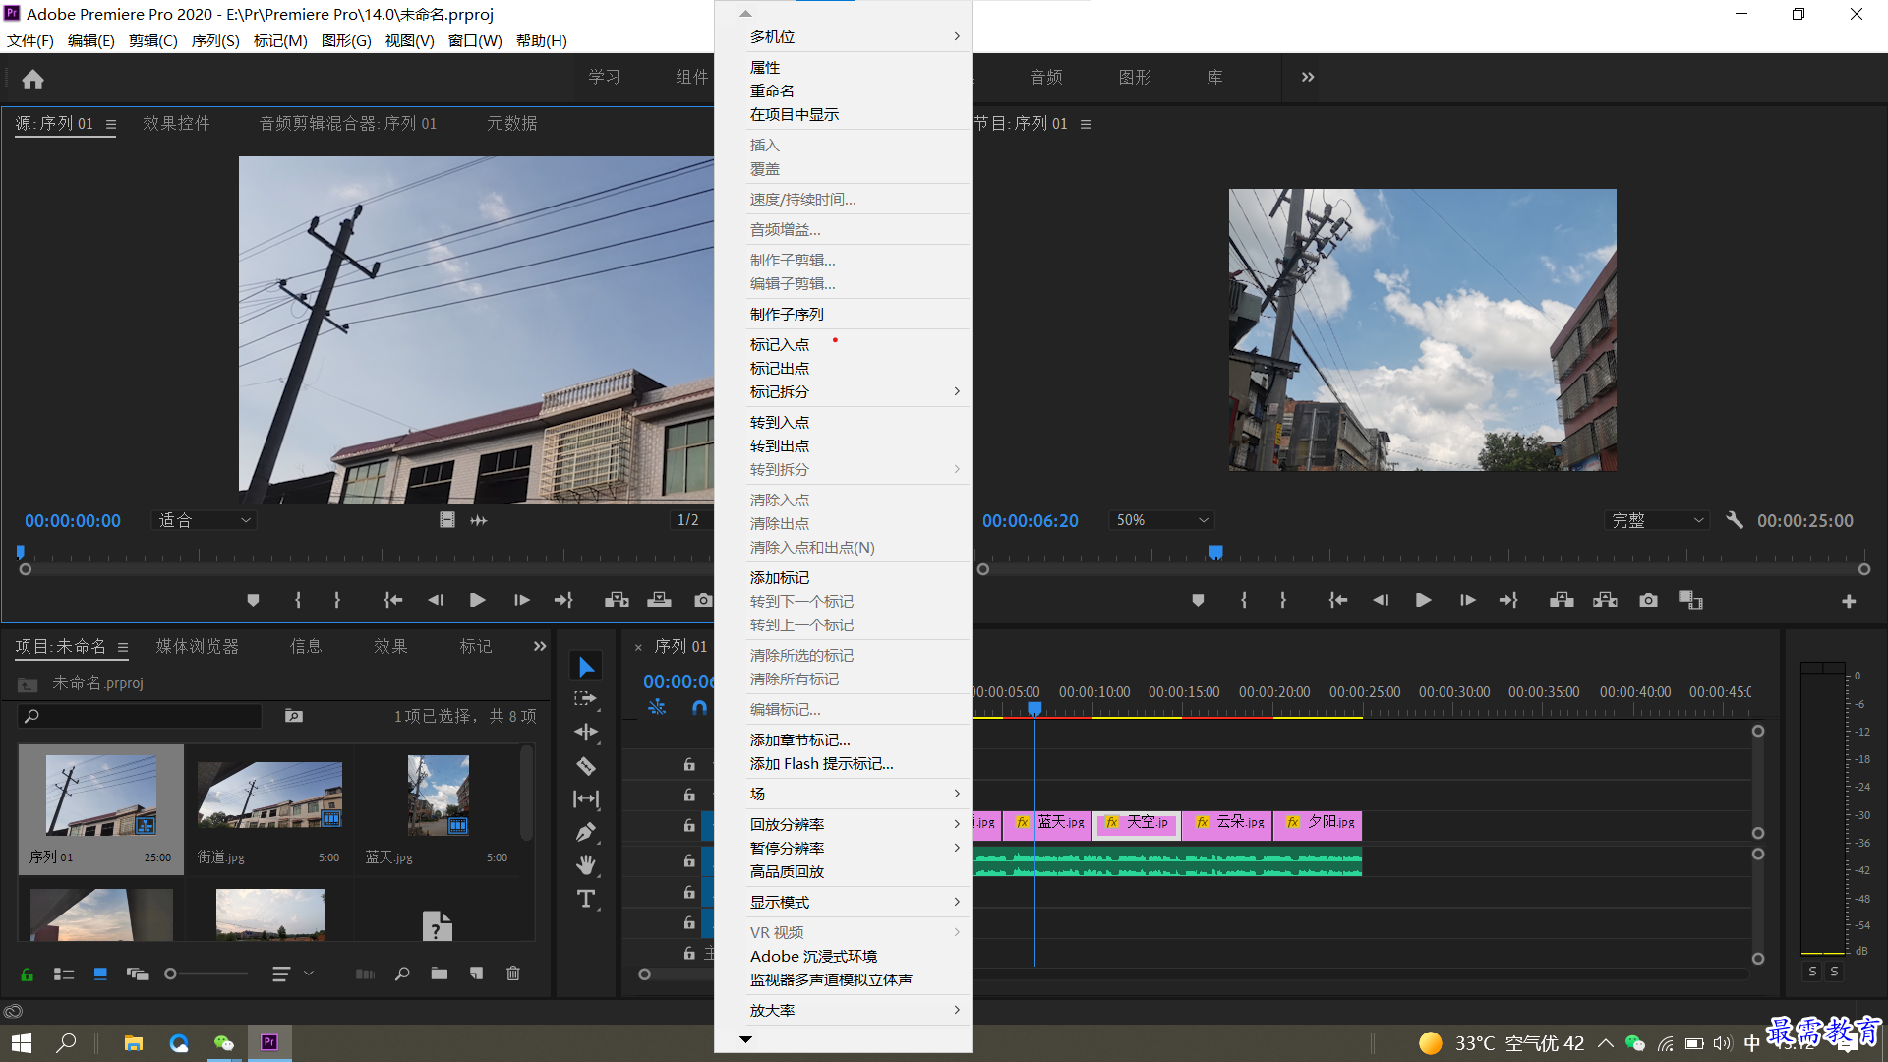Adjust the project panel thumbnail zoom slider
This screenshot has width=1888, height=1062.
(170, 973)
